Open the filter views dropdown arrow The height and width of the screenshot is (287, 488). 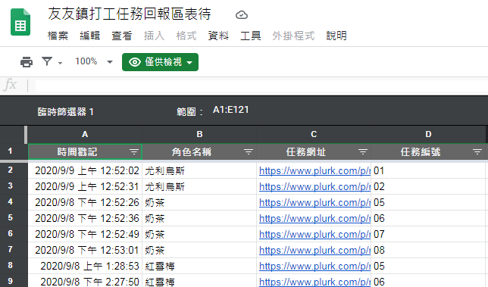[61, 63]
